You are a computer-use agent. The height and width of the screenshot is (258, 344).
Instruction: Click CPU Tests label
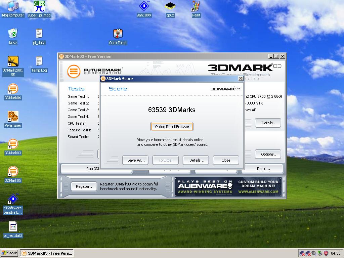[76, 123]
